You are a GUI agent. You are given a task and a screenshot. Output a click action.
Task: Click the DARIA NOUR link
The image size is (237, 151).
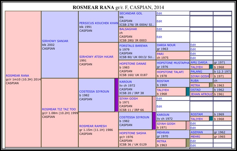pos(166,45)
